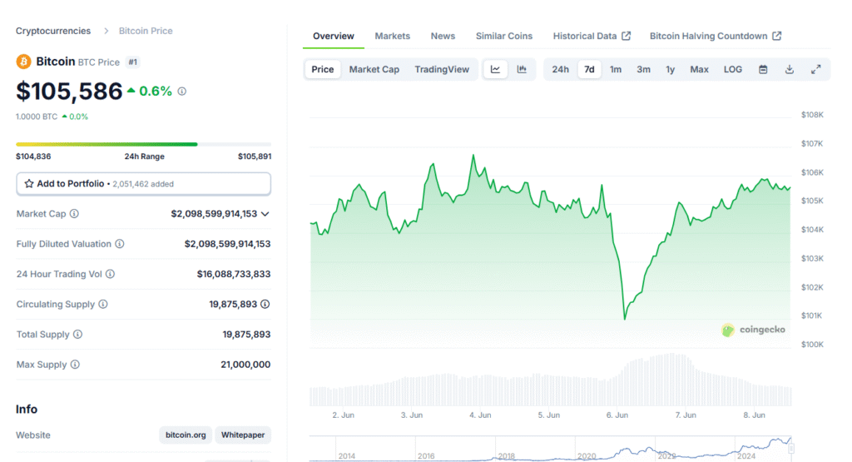Viewport: 852px width, 462px height.
Task: Open Bitcoin Halving Countdown tab
Action: [x=716, y=36]
